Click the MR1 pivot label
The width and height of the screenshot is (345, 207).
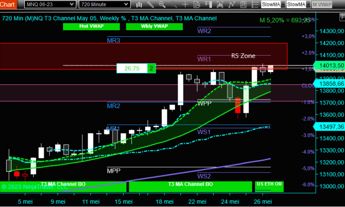tap(113, 128)
